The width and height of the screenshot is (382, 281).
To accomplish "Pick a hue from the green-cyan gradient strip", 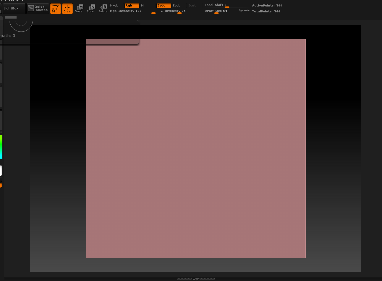I will click(x=1, y=147).
